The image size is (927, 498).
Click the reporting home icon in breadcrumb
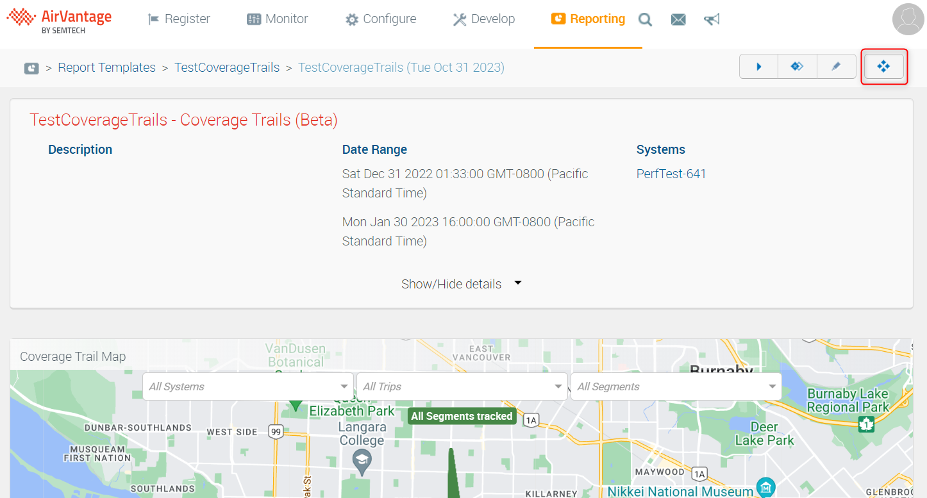pos(31,68)
